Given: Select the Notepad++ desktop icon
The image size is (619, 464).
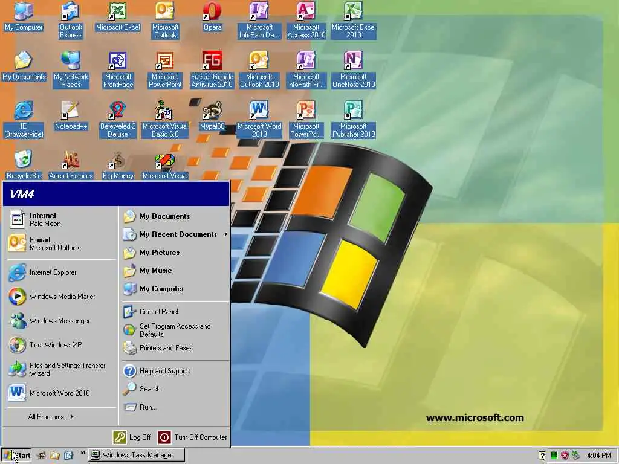Looking at the screenshot, I should (x=71, y=116).
